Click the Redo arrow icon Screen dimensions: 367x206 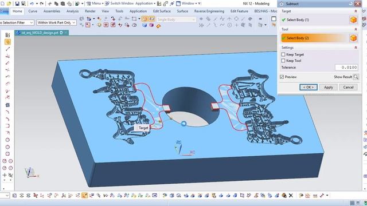click(x=42, y=3)
